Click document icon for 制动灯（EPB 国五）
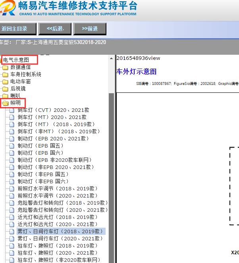Viewport: 239px width, 263px height. 12,146
